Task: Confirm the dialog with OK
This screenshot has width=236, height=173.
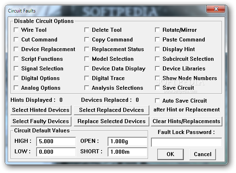Action: tap(170, 154)
